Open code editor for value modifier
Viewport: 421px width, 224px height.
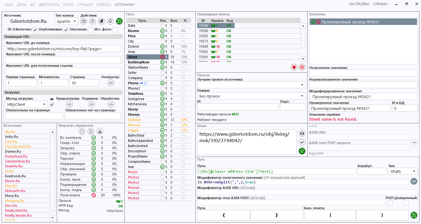tap(414, 182)
